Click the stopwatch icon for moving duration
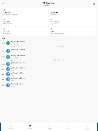The width and height of the screenshot is (98, 131). click(4, 10)
